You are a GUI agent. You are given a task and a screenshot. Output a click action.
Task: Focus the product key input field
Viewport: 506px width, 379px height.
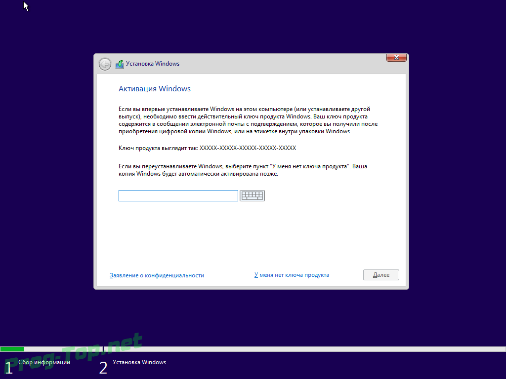(x=178, y=195)
